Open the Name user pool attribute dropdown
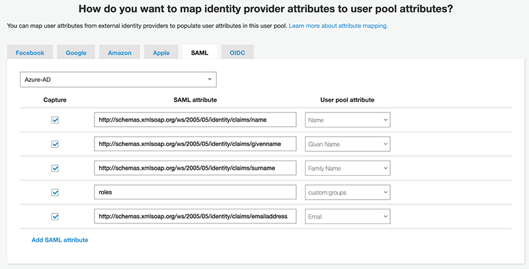This screenshot has width=529, height=269. [x=347, y=120]
